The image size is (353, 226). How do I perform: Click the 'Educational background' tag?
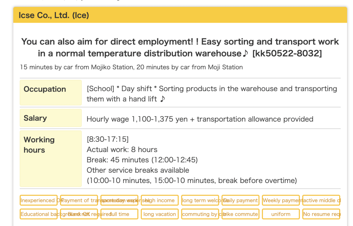click(39, 214)
